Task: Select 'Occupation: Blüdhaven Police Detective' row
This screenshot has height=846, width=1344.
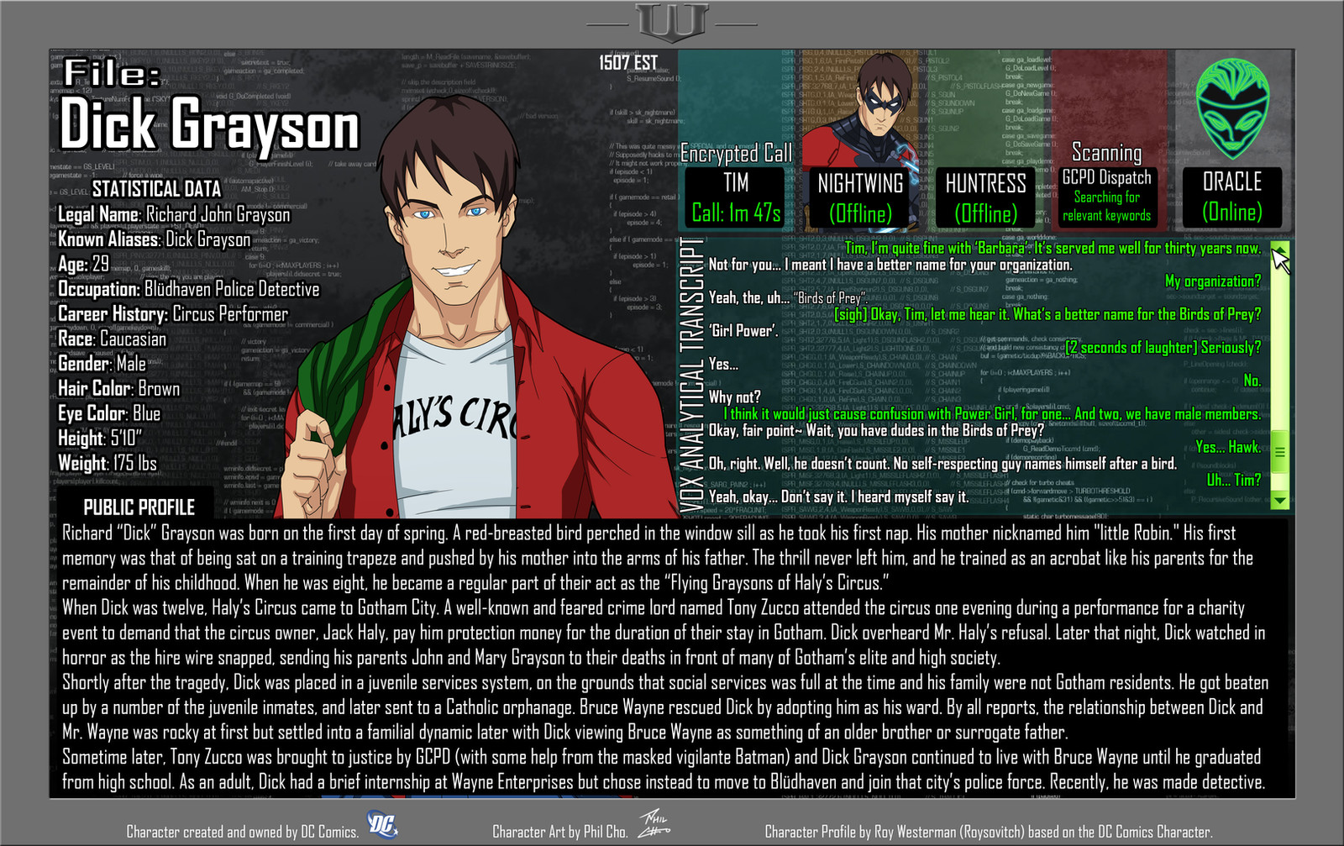Action: point(189,289)
